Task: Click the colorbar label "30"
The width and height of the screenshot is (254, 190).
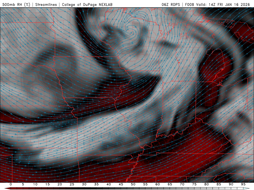Action: [84, 184]
